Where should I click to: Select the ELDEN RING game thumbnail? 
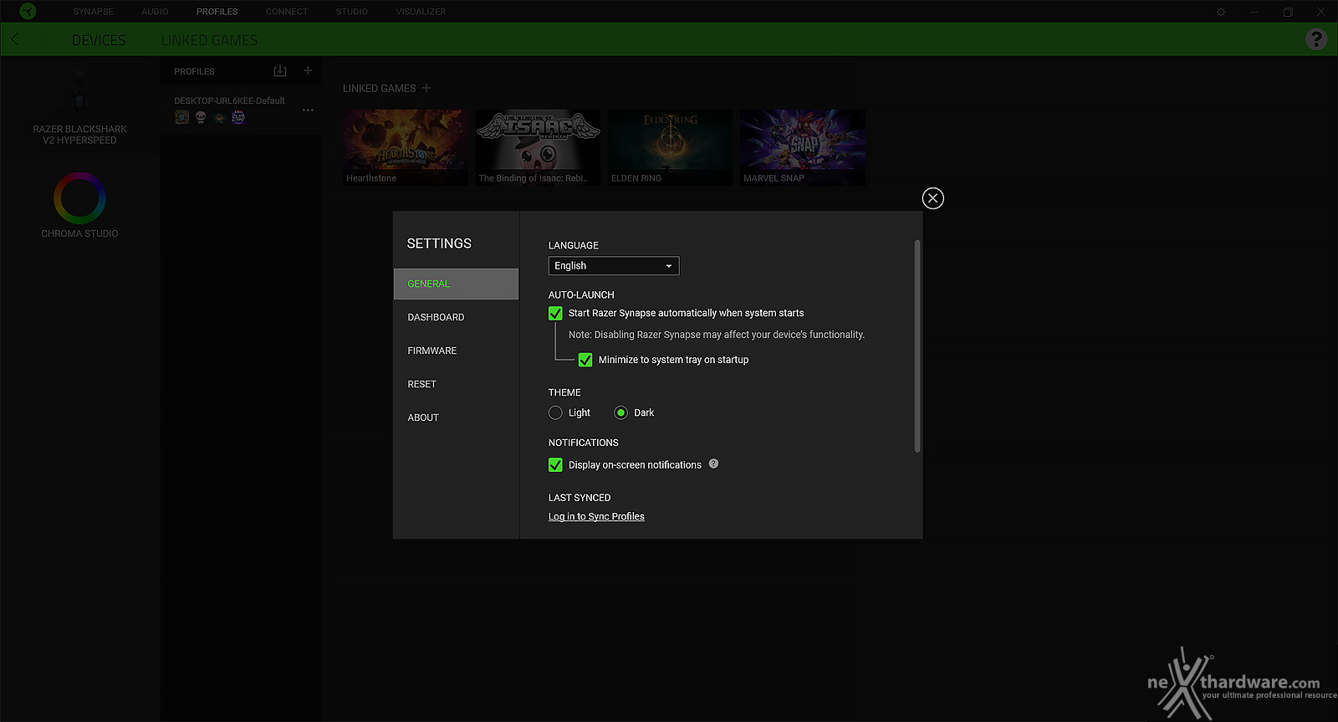(671, 147)
